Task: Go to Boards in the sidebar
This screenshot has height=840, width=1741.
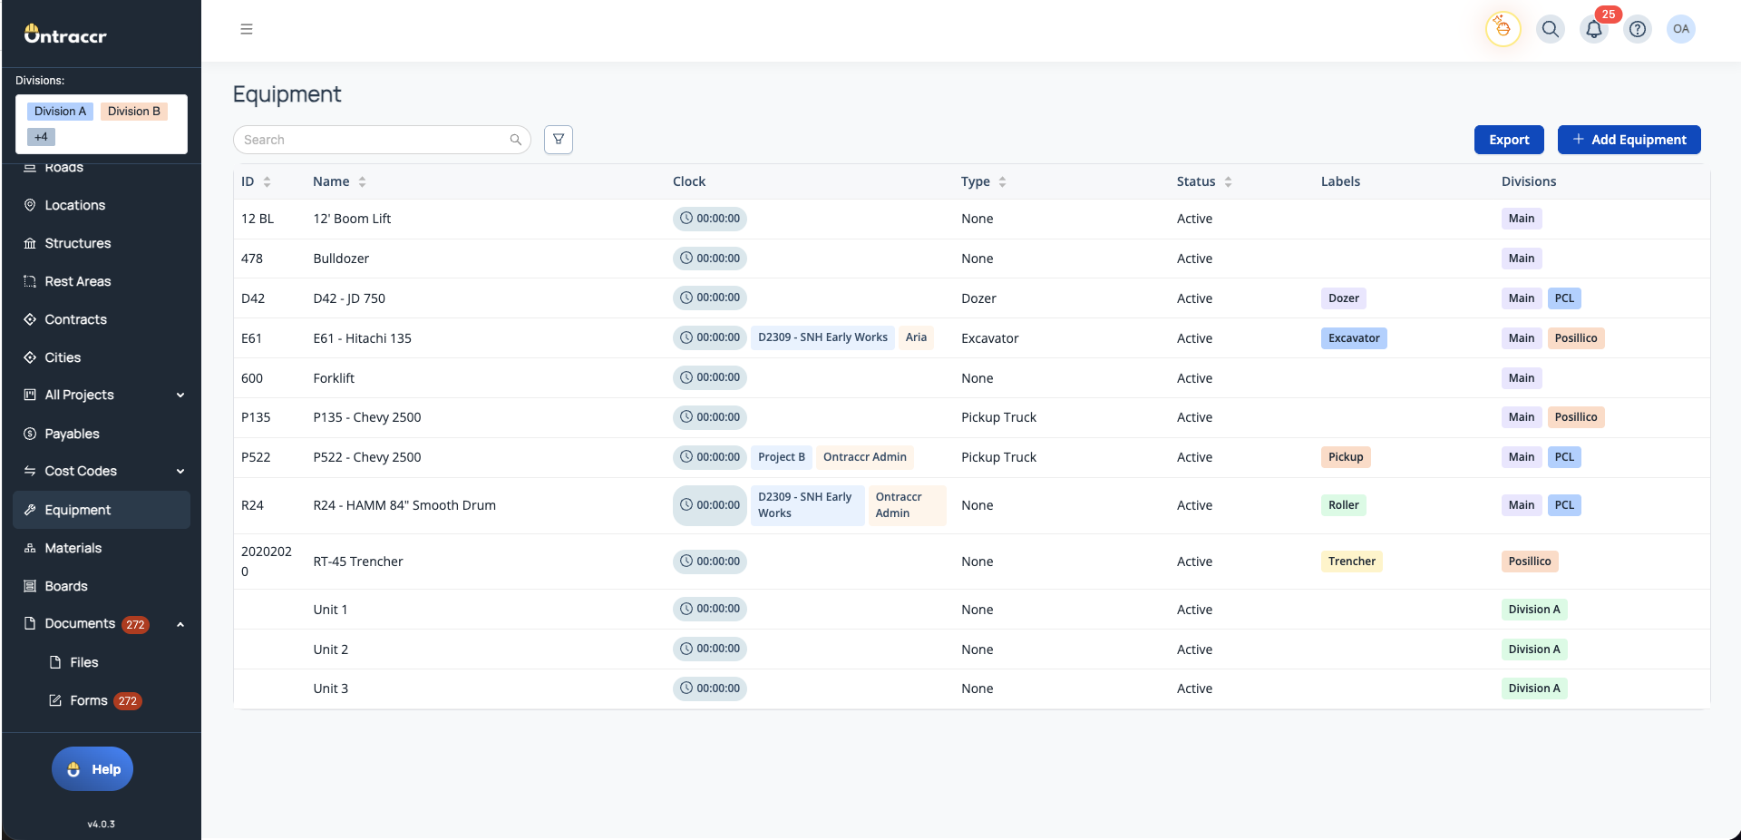Action: [x=66, y=586]
